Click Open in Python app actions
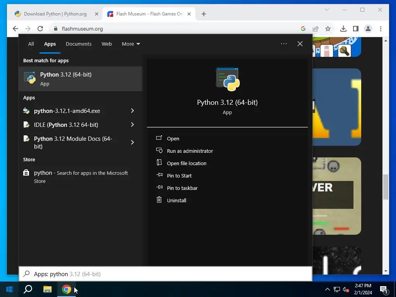 173,139
